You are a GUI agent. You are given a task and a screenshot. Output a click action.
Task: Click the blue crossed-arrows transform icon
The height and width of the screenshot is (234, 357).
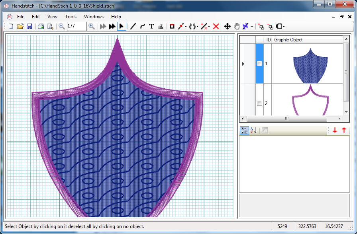click(x=245, y=26)
